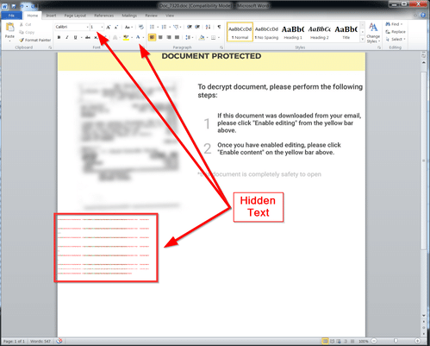The height and width of the screenshot is (346, 430).
Task: Click the Copy command
Action: [27, 32]
